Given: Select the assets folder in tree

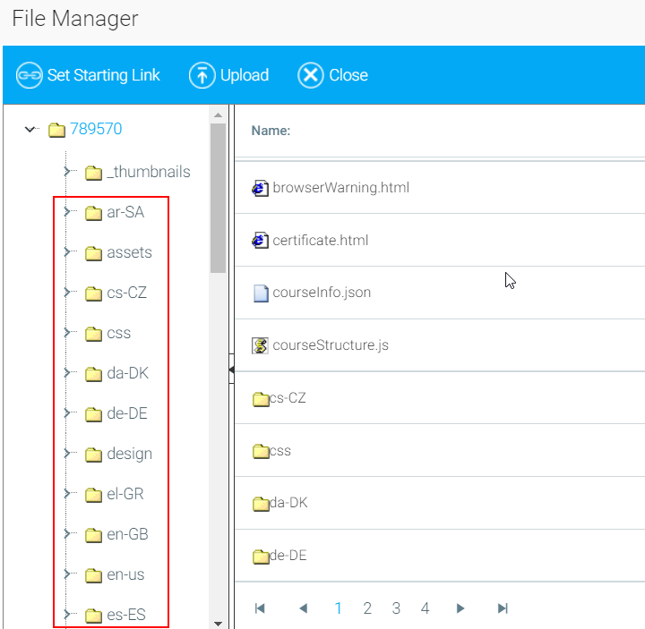Looking at the screenshot, I should coord(129,252).
